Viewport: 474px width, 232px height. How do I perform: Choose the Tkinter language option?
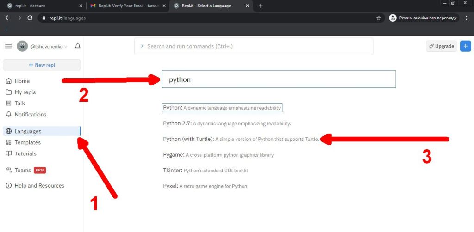pos(206,171)
